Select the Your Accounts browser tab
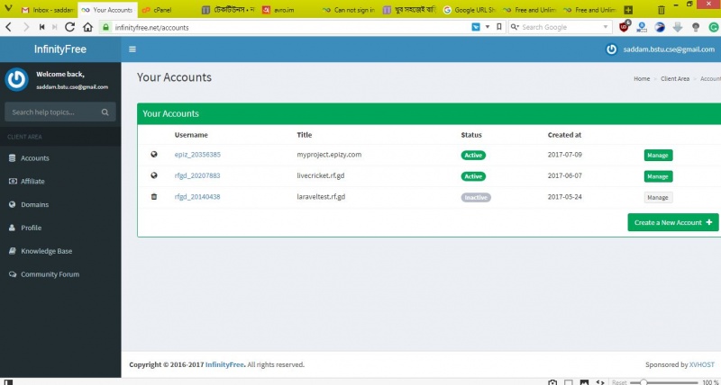Screen dimensions: 721x385 coord(107,10)
